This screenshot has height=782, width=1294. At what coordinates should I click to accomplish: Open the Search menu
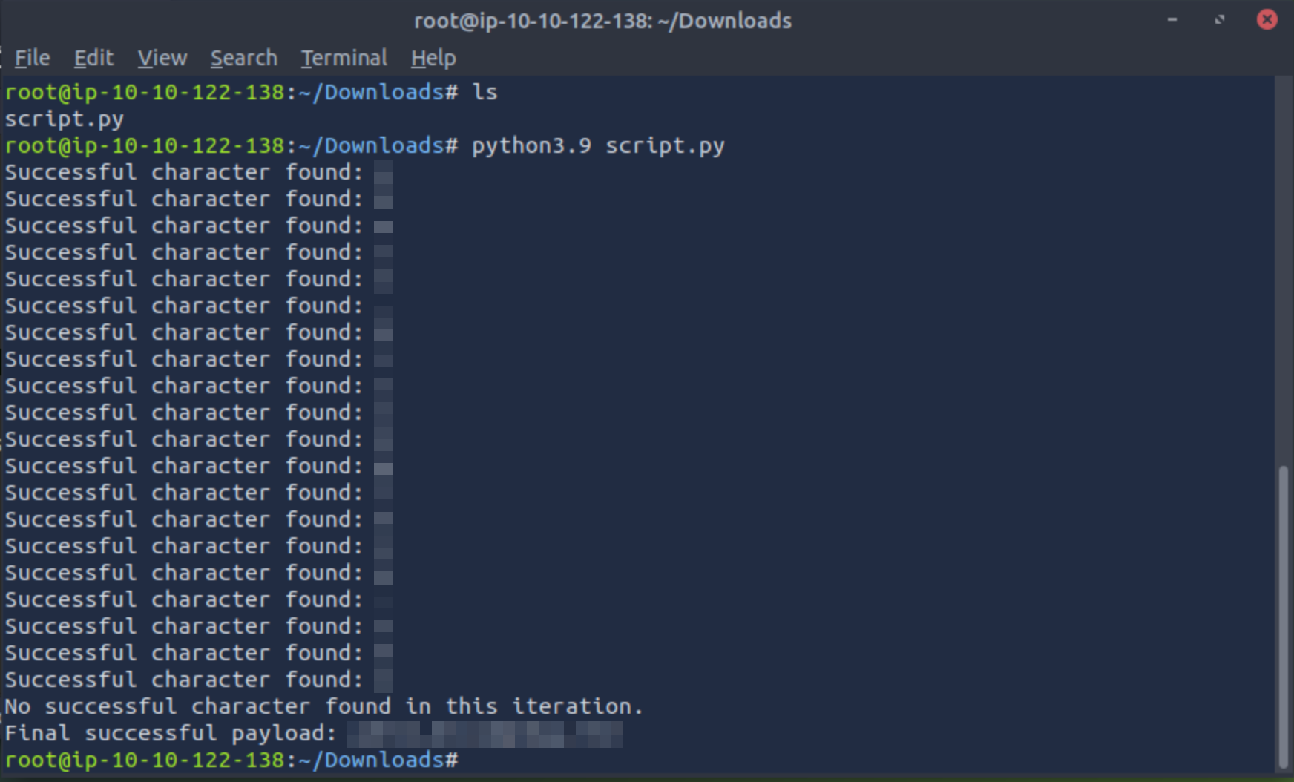coord(243,58)
